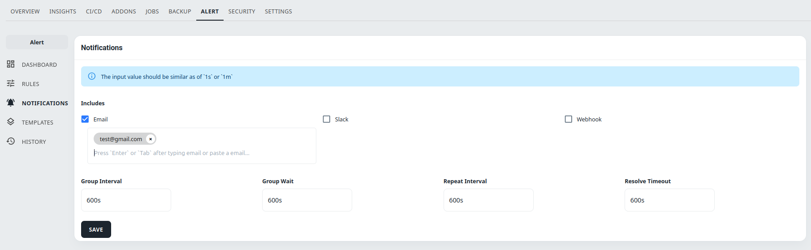Go to the CI/CD tab
The image size is (811, 250).
(94, 11)
